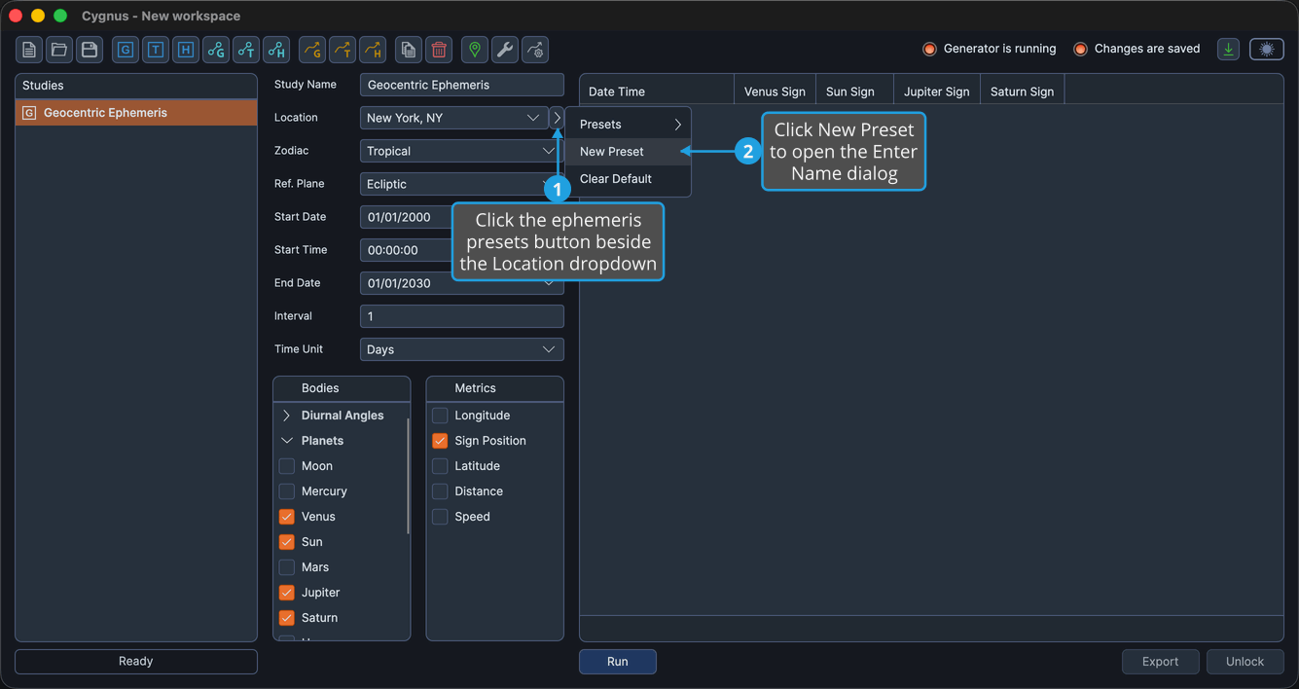Click the Bodies list scrollbar

(408, 475)
